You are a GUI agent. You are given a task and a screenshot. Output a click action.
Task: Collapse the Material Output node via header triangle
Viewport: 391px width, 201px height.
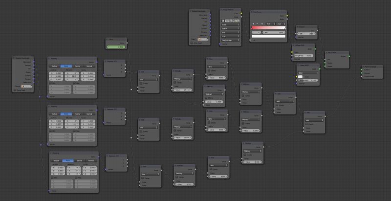363,67
